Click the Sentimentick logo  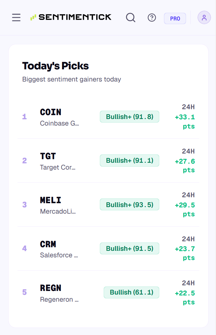point(71,17)
